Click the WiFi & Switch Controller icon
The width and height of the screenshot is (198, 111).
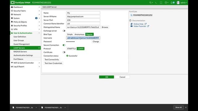tap(12, 63)
